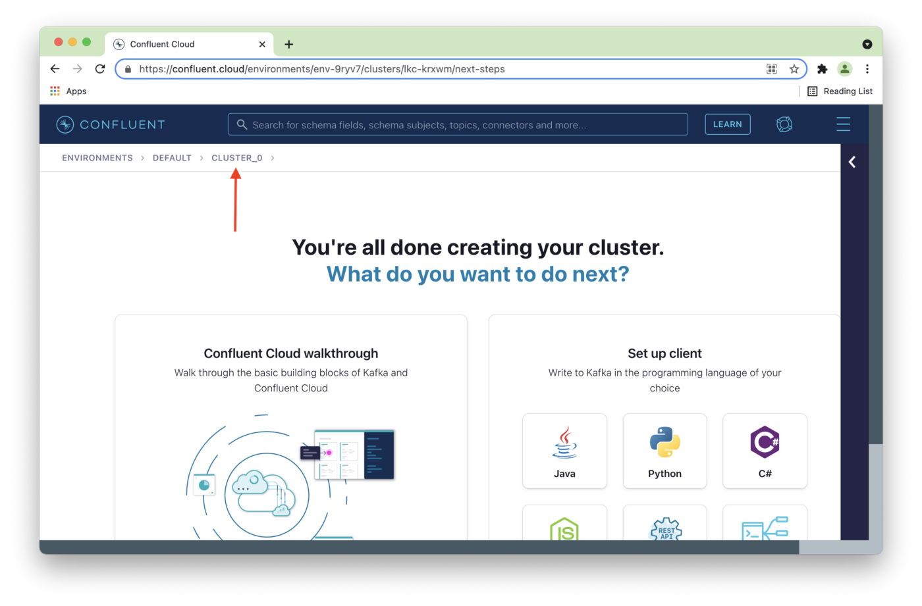The height and width of the screenshot is (606, 922).
Task: Click the browser Extensions puzzle icon
Action: point(822,69)
